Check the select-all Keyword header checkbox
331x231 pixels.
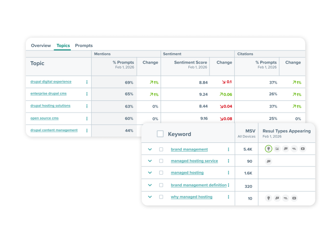point(160,134)
